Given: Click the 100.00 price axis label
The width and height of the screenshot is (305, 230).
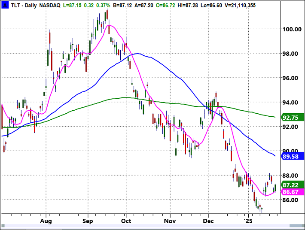Looking at the screenshot, I should coord(289,29).
